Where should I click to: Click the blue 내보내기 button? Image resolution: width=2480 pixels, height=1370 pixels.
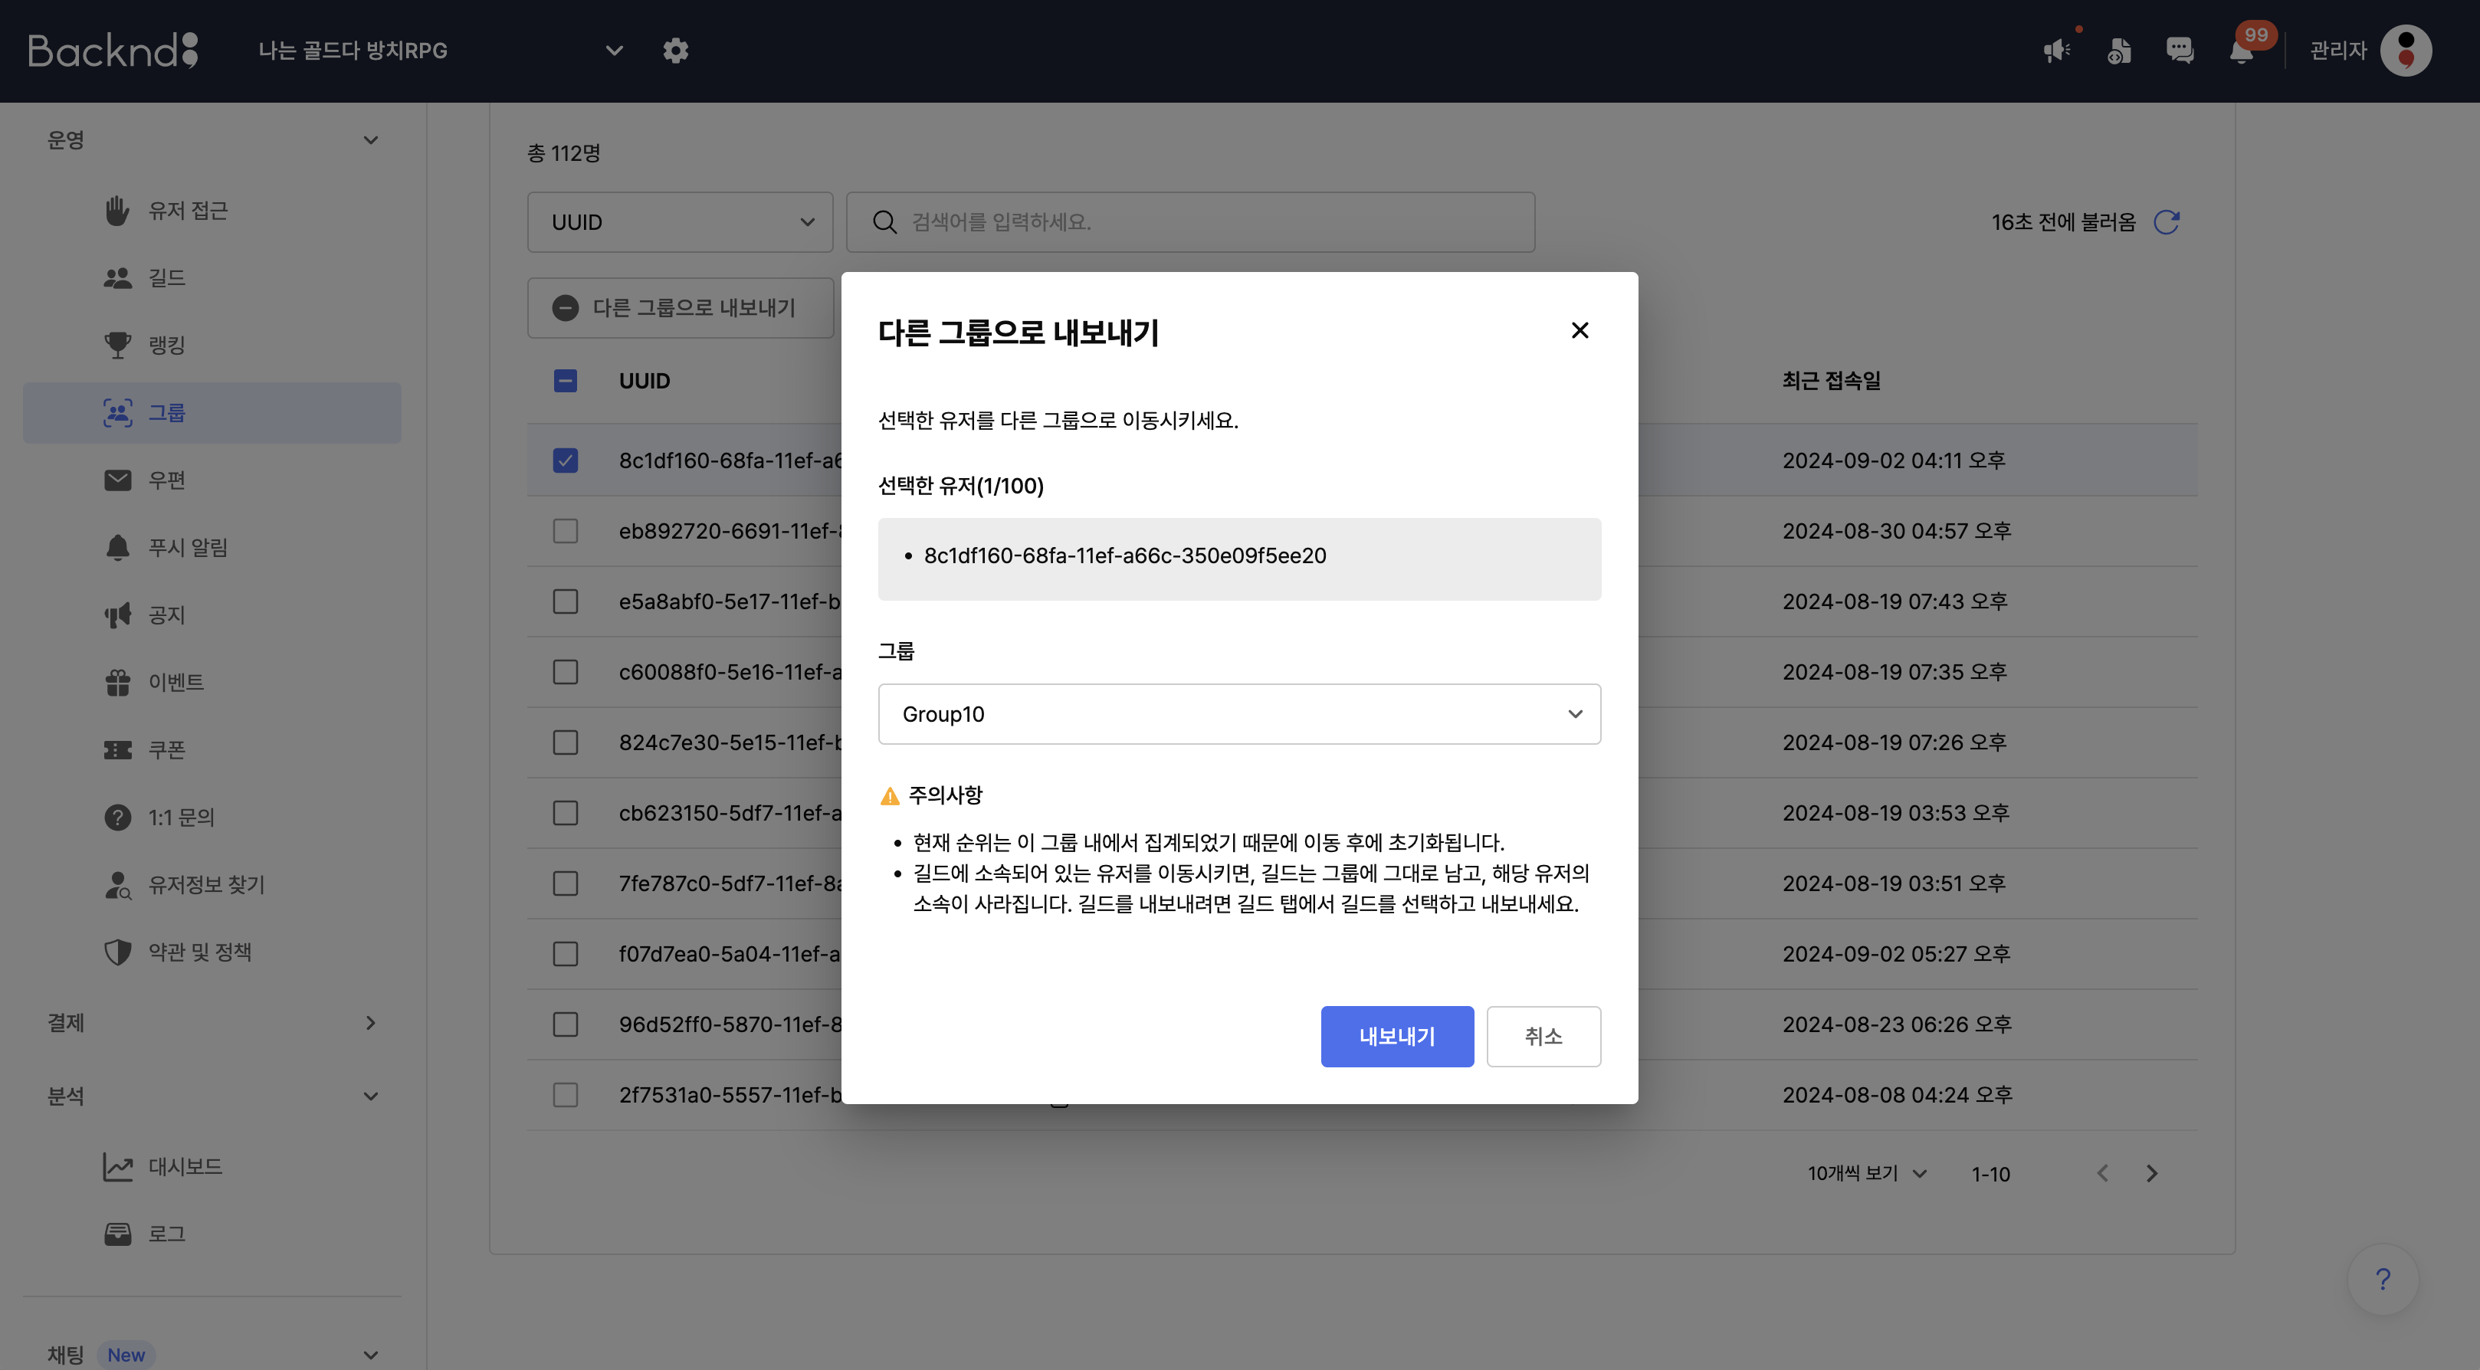(1397, 1037)
